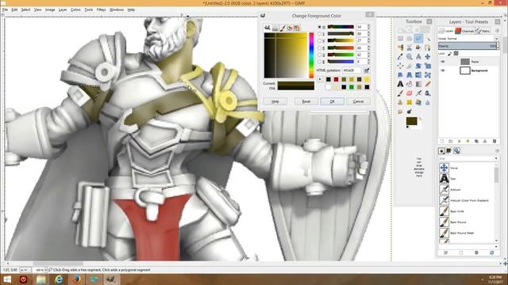Anchor the floating layer
The width and height of the screenshot is (508, 285).
[x=485, y=141]
